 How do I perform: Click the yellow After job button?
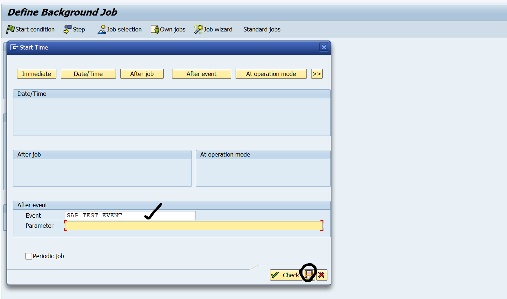(x=142, y=74)
